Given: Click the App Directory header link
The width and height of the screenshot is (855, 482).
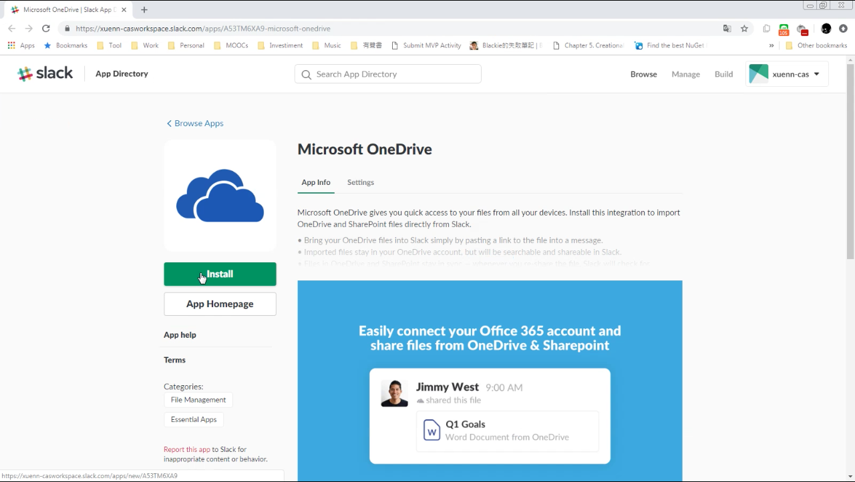Looking at the screenshot, I should tap(122, 73).
